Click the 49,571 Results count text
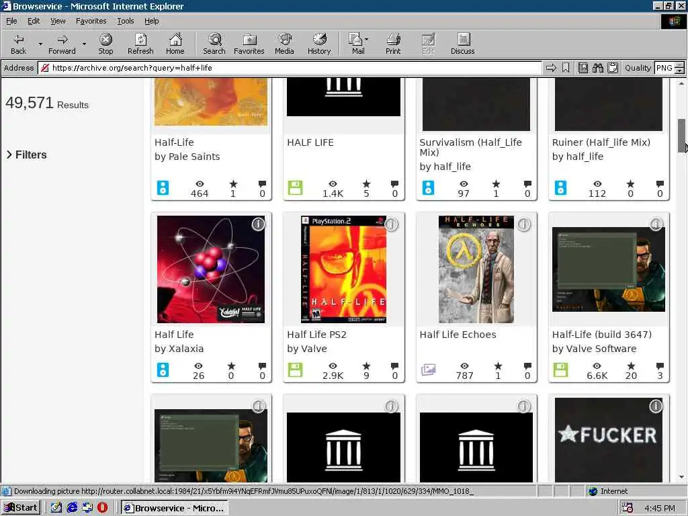 47,103
